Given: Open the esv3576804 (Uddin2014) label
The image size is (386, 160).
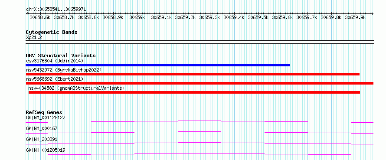Looking at the screenshot, I should tap(55, 61).
